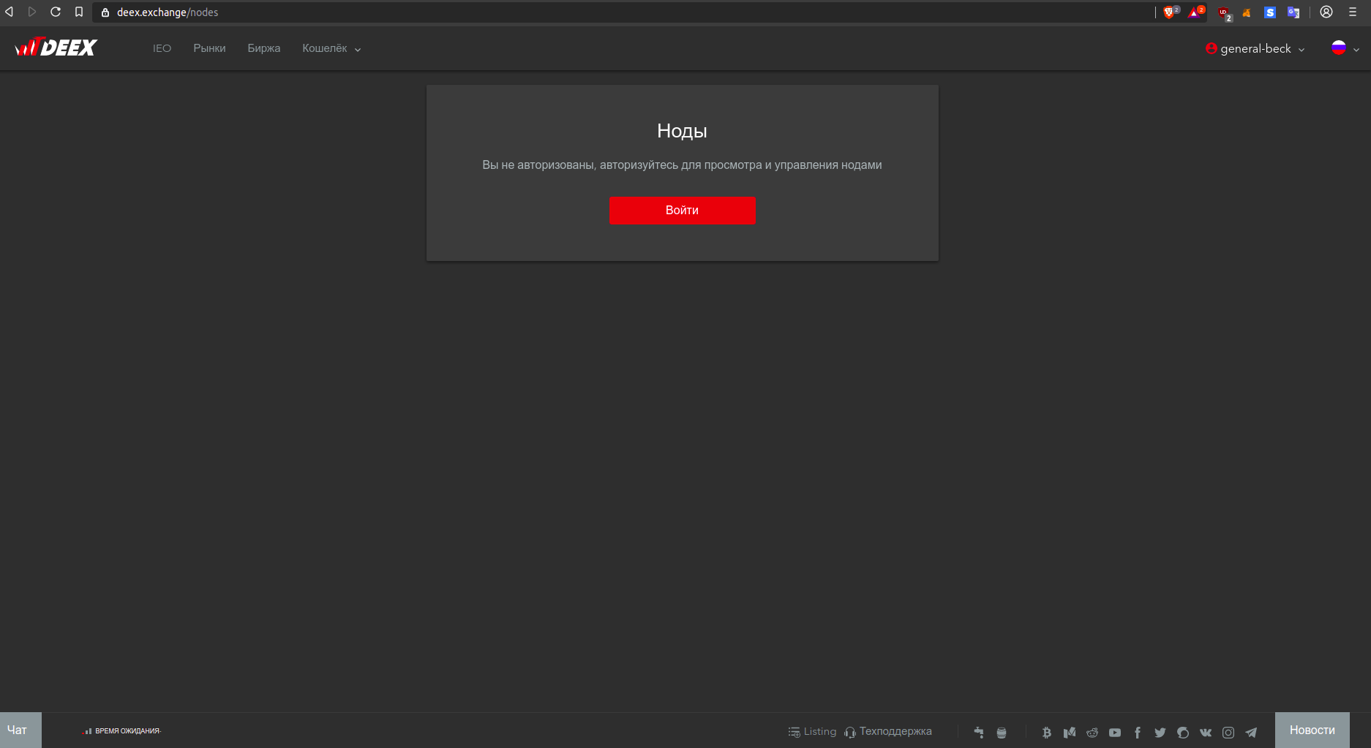The width and height of the screenshot is (1371, 748).
Task: Go to the Рынки page
Action: 209,48
